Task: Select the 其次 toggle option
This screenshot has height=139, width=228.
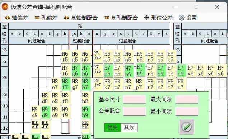Action: 129,128
